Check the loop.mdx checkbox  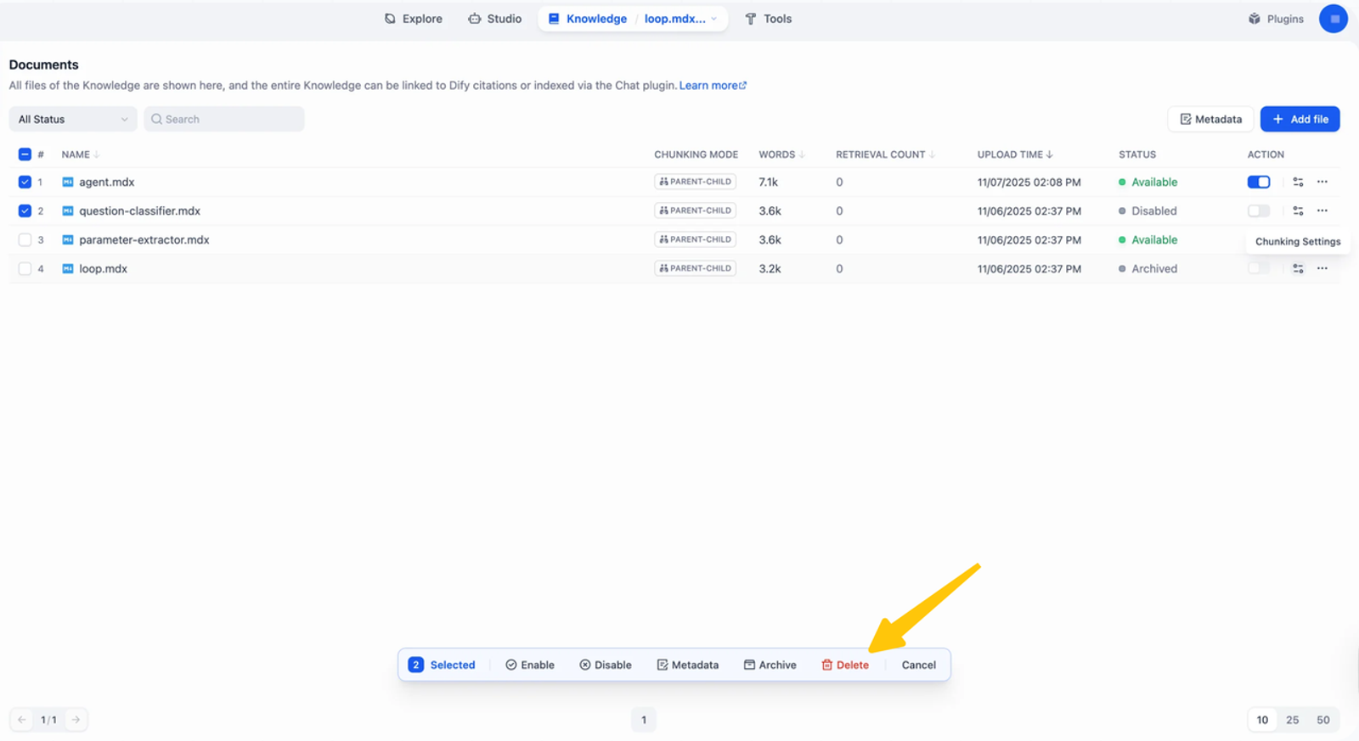pos(25,268)
